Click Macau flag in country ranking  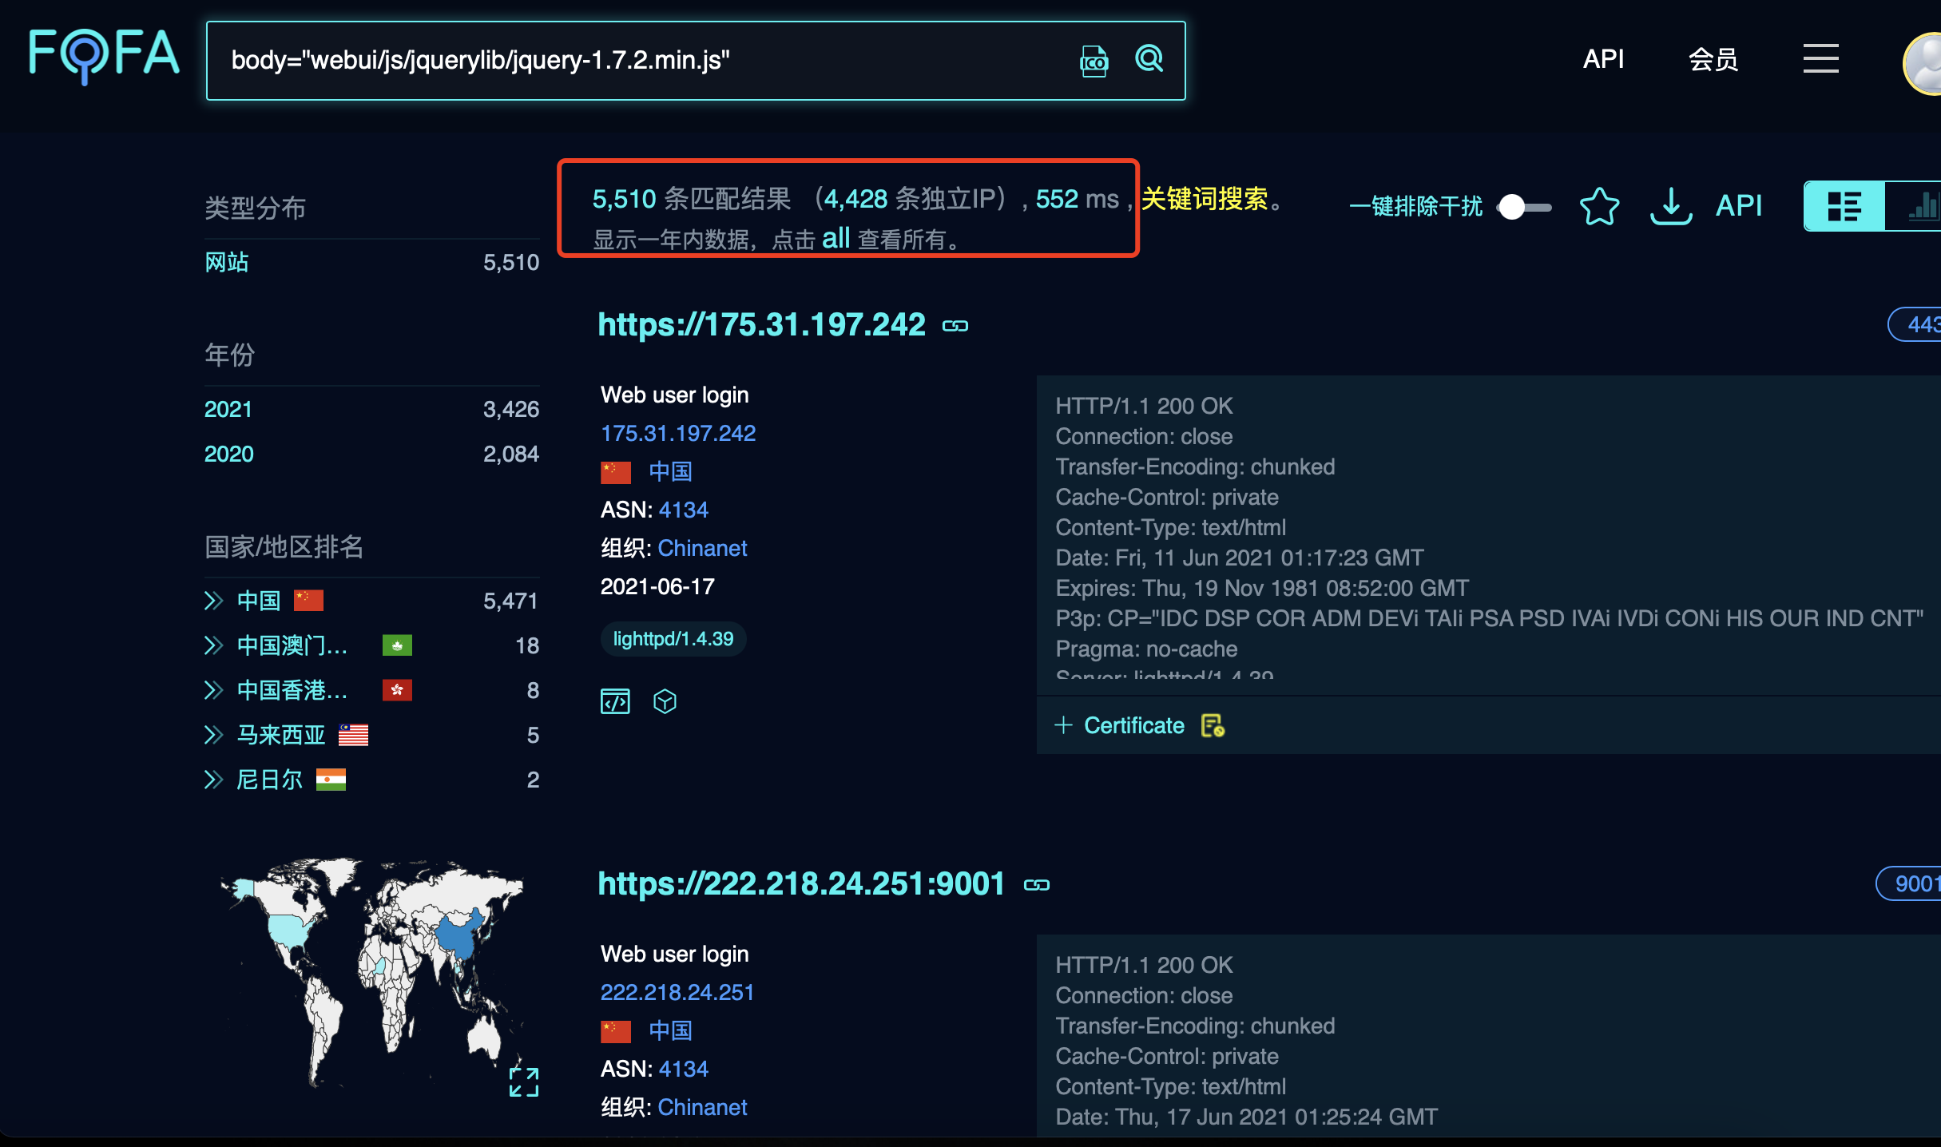click(x=397, y=645)
